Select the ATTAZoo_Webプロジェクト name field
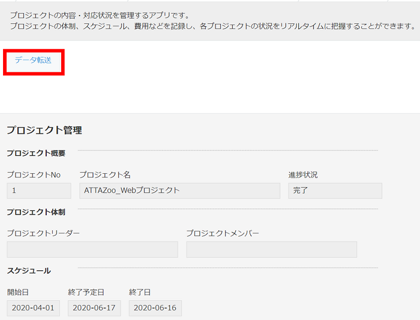Viewport: 420px width, 320px height. pos(179,191)
